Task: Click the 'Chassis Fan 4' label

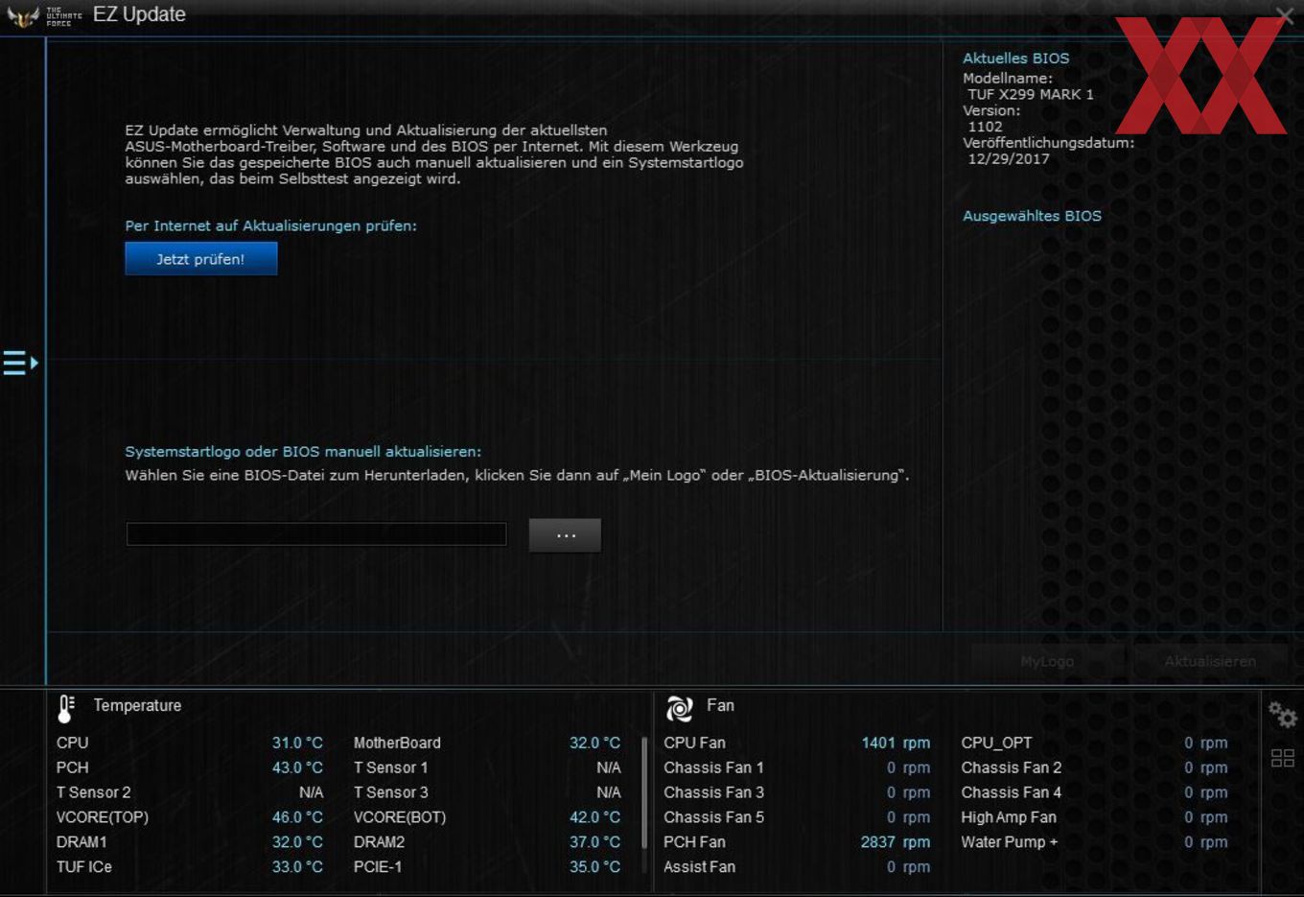Action: pos(1011,792)
